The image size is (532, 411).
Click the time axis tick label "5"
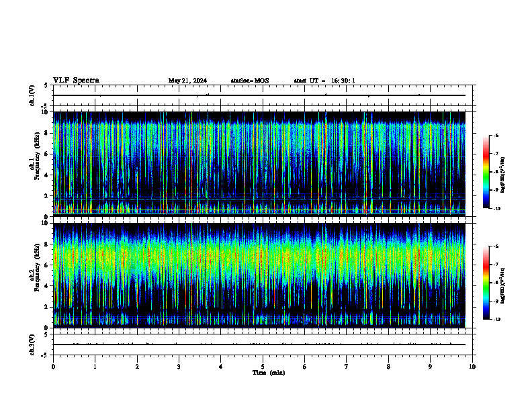tap(263, 367)
